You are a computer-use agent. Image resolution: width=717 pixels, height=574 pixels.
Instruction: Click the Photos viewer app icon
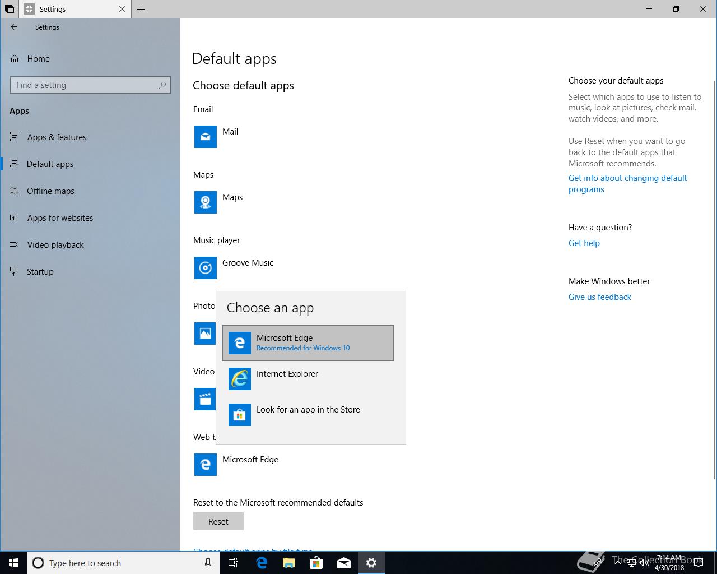point(205,334)
